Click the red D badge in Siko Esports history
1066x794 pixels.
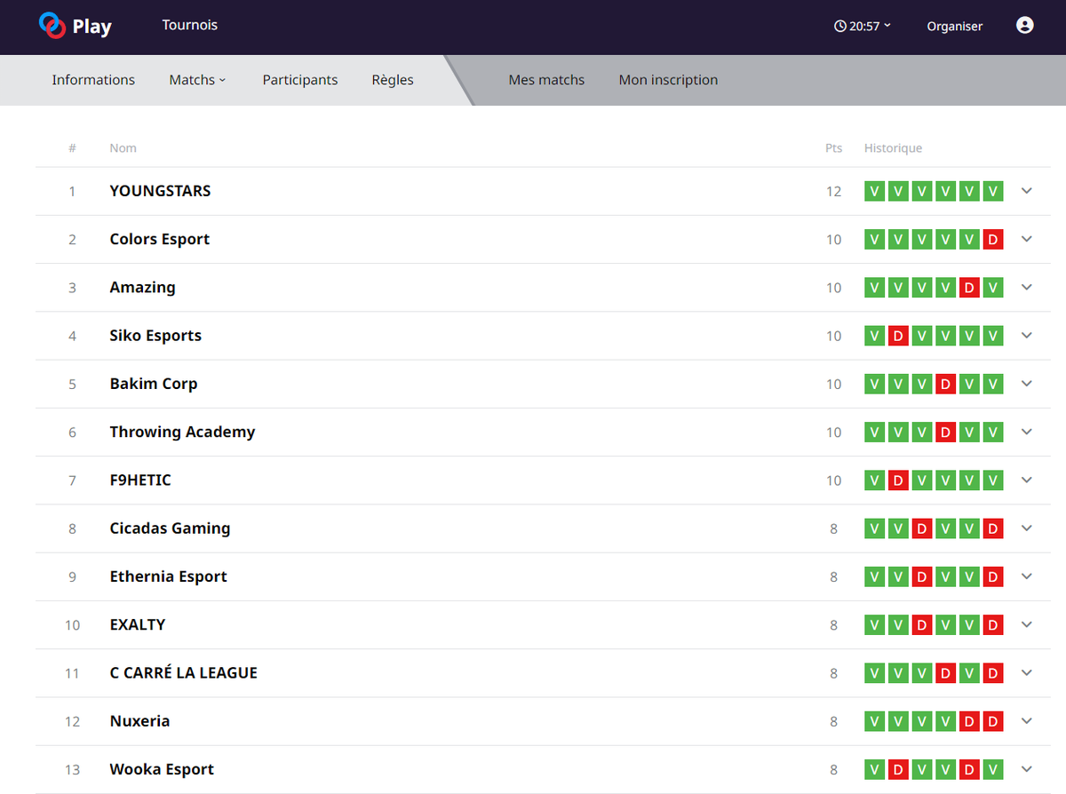click(x=898, y=336)
